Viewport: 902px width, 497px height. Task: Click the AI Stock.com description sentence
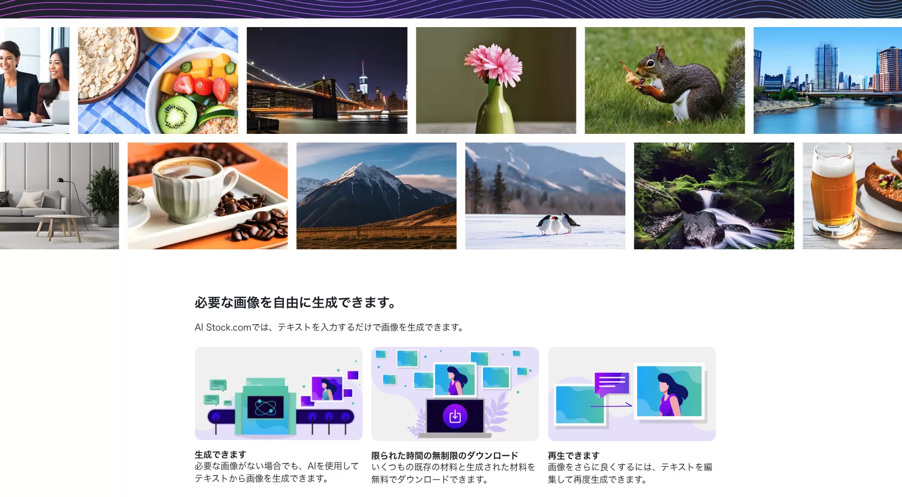point(331,327)
